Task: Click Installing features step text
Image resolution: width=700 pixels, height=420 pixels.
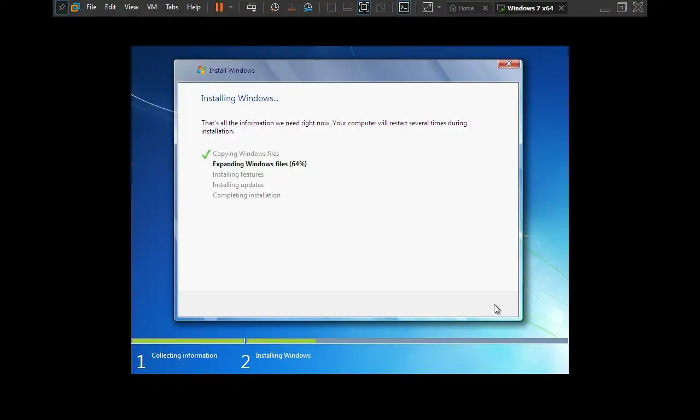Action: (238, 174)
